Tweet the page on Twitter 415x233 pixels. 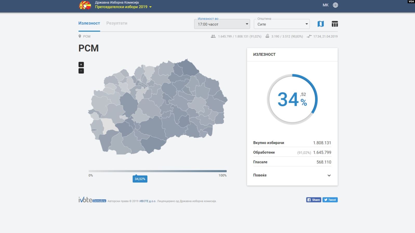click(330, 200)
